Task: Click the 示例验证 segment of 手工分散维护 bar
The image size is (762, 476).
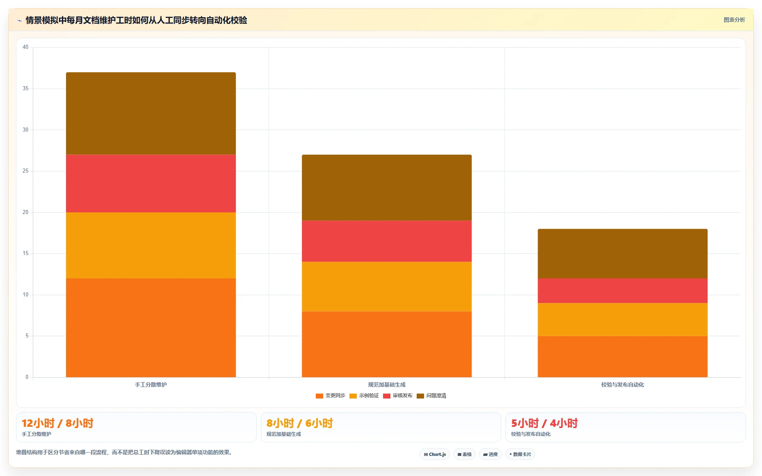Action: tap(151, 245)
